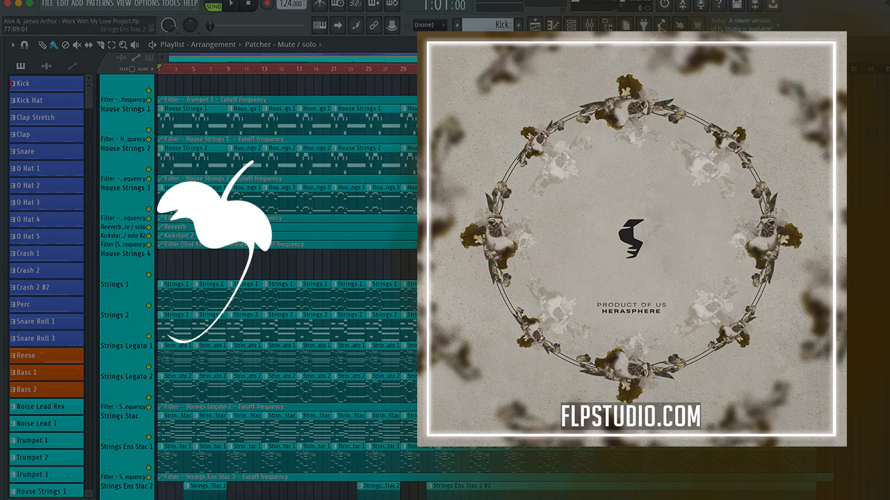Screen dimensions: 890x500
Task: Select the Playback speaker tool in playlist toolbar
Action: pos(136,44)
